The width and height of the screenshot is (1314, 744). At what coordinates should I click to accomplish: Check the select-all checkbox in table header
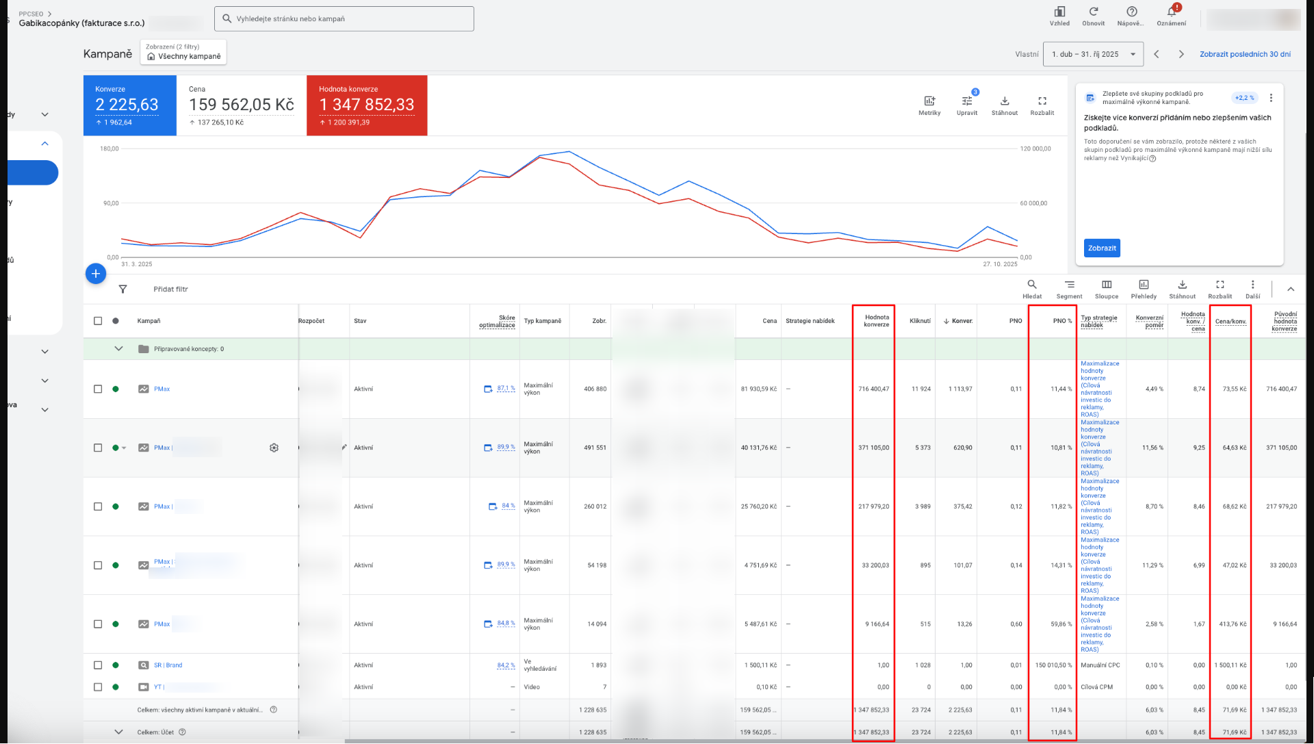(x=98, y=320)
